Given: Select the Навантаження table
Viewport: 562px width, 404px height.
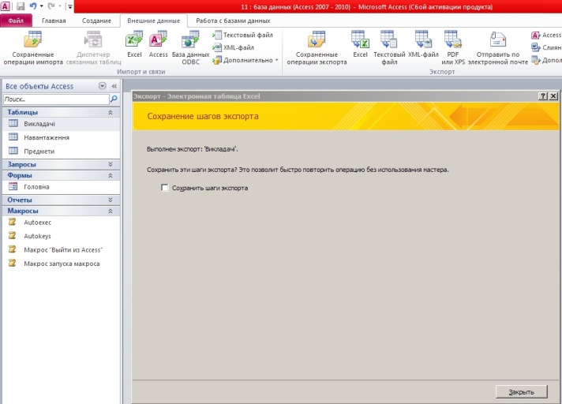Looking at the screenshot, I should [62, 137].
